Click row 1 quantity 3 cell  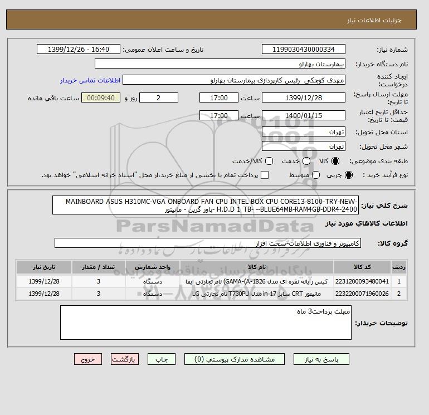click(x=99, y=281)
